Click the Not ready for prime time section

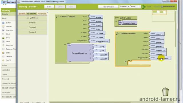point(9,97)
